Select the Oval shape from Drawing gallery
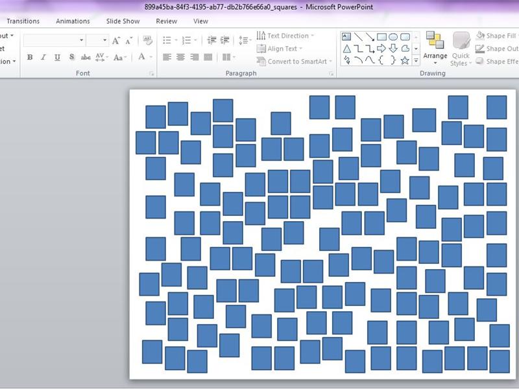This screenshot has height=389, width=519. click(392, 36)
